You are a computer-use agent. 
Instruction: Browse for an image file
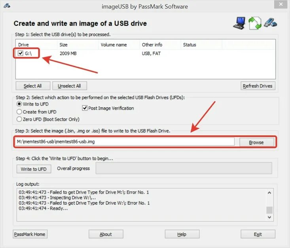click(256, 142)
